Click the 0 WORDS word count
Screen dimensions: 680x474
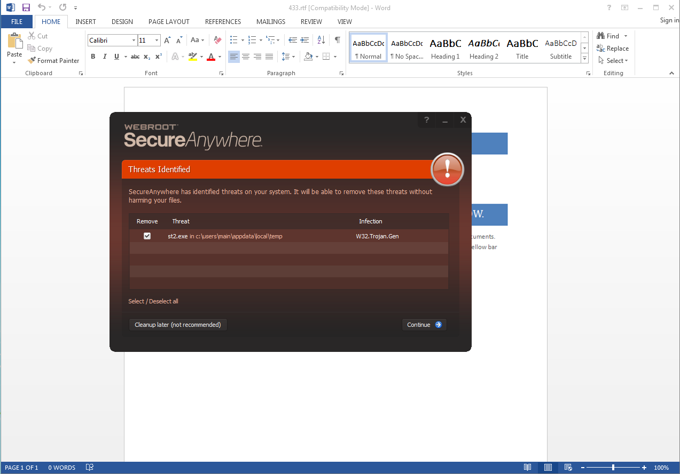point(62,468)
